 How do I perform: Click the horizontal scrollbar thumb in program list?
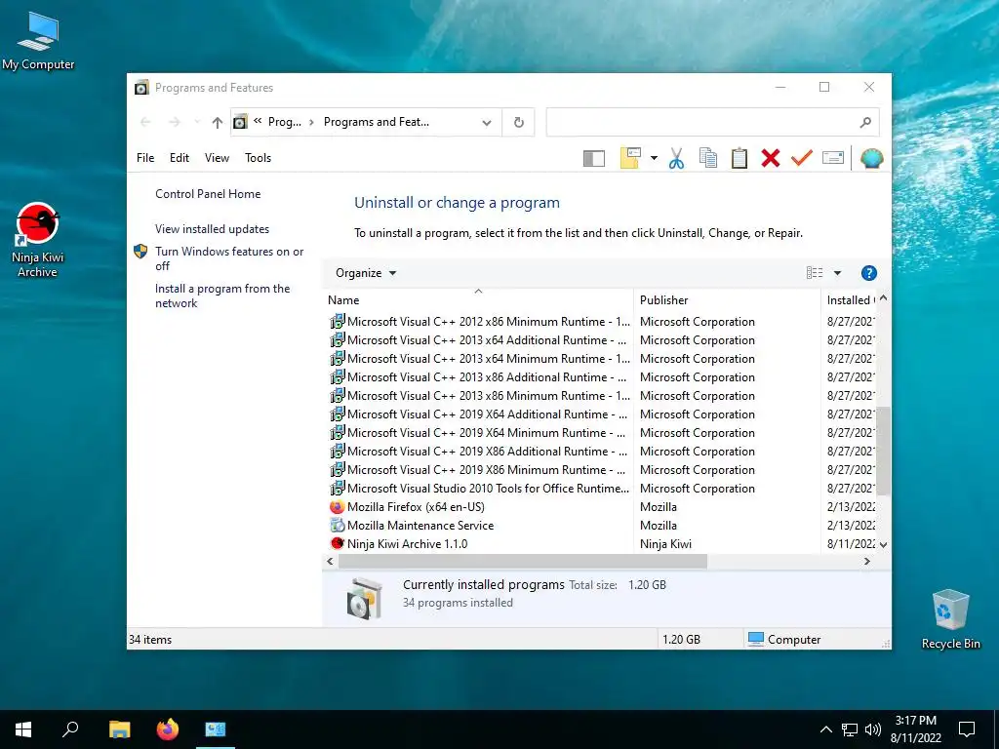(x=523, y=561)
